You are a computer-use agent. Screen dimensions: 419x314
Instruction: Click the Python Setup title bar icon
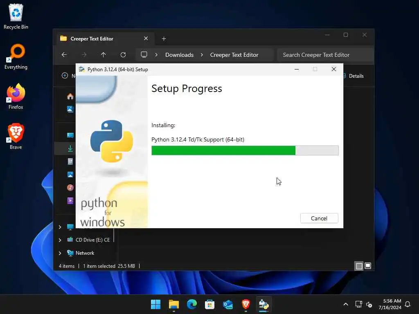82,70
